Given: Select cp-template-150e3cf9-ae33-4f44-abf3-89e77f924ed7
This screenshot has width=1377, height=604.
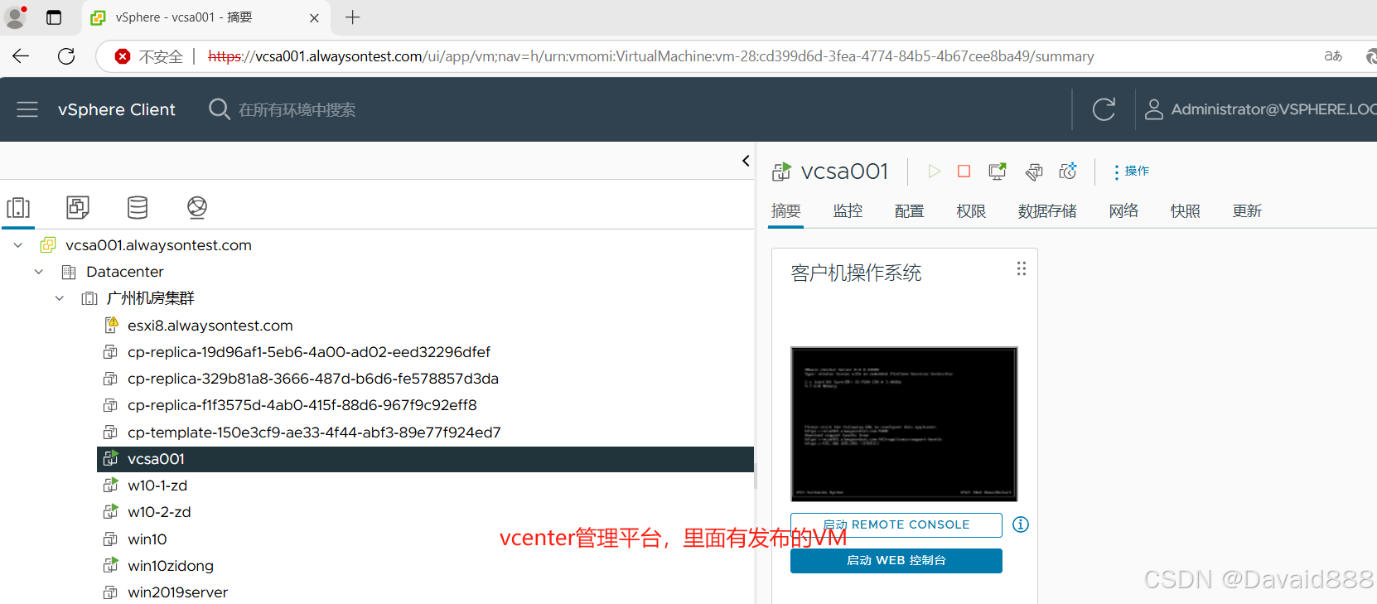Looking at the screenshot, I should click(x=314, y=432).
